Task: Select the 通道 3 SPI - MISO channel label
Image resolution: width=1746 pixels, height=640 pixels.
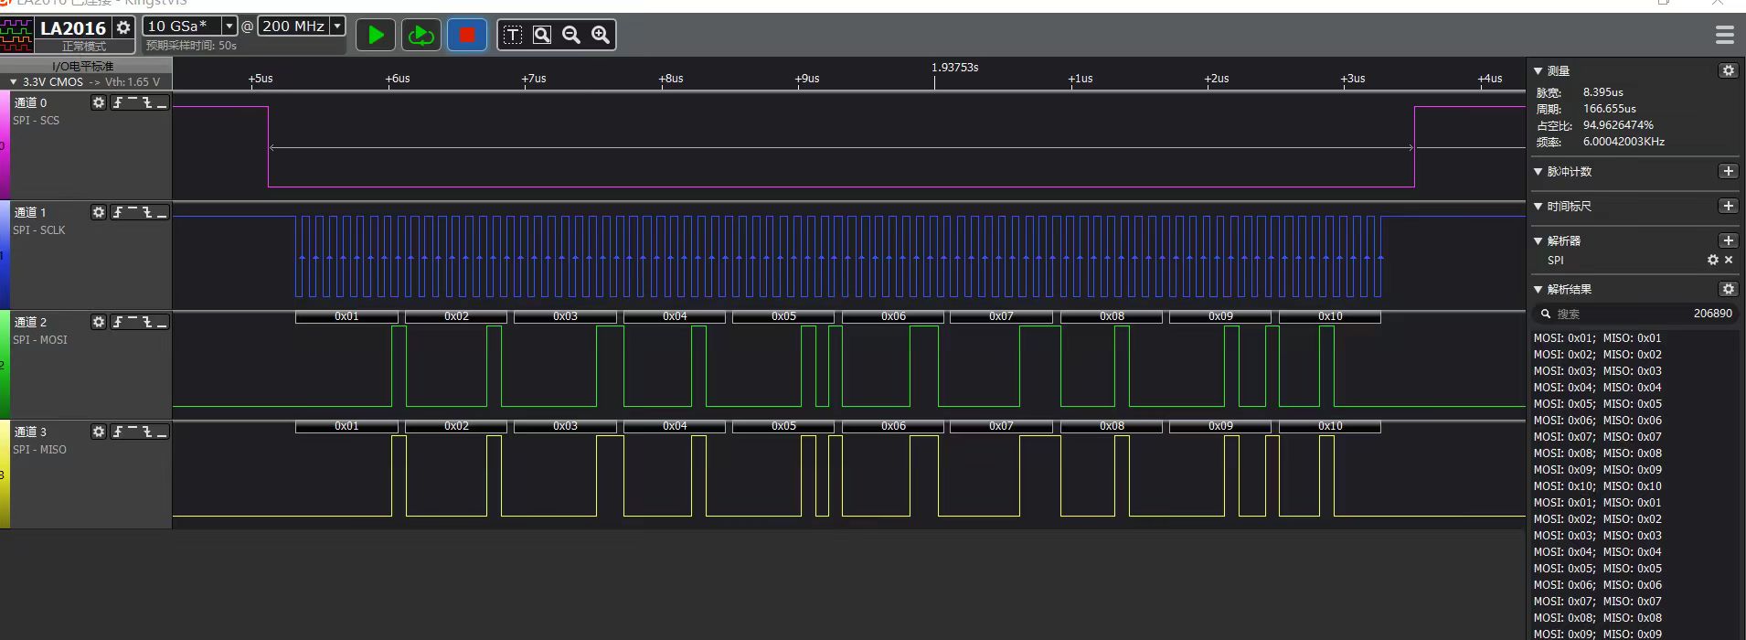Action: [x=40, y=441]
